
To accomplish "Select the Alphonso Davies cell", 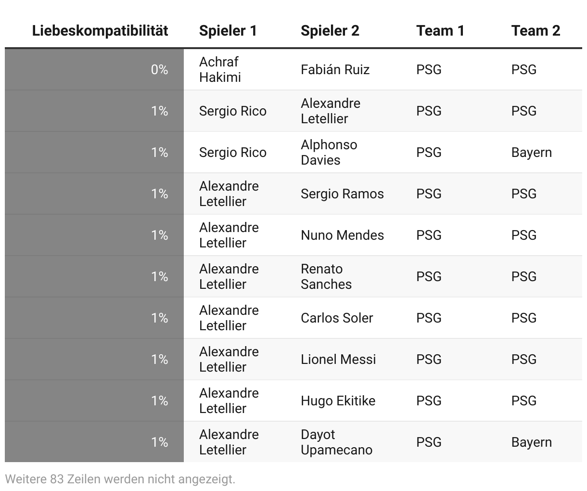I will (329, 153).
